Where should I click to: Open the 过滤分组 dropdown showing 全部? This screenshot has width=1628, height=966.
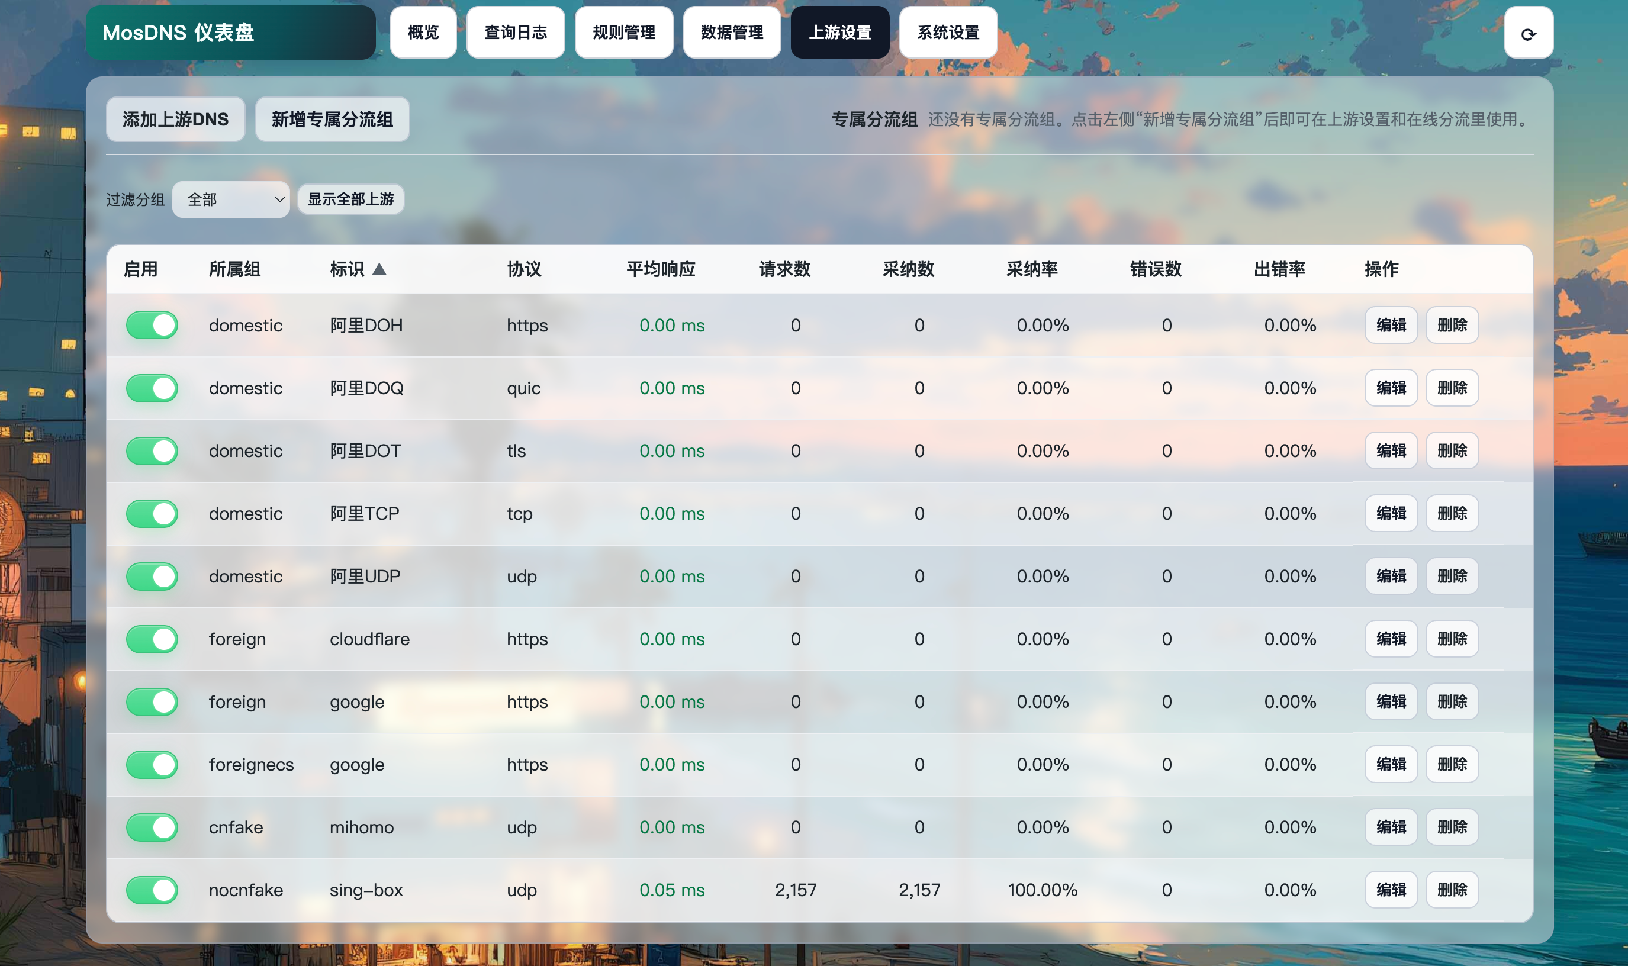(x=231, y=199)
